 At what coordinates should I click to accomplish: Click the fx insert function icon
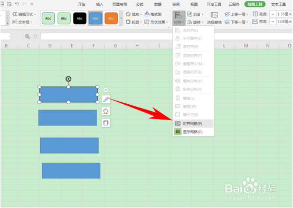(x=35, y=36)
